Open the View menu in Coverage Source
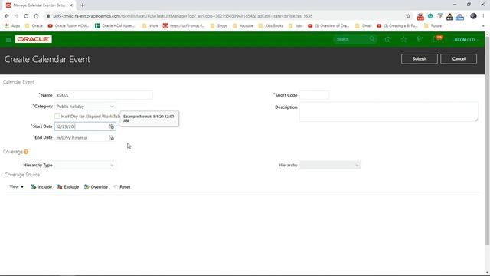 tap(17, 186)
